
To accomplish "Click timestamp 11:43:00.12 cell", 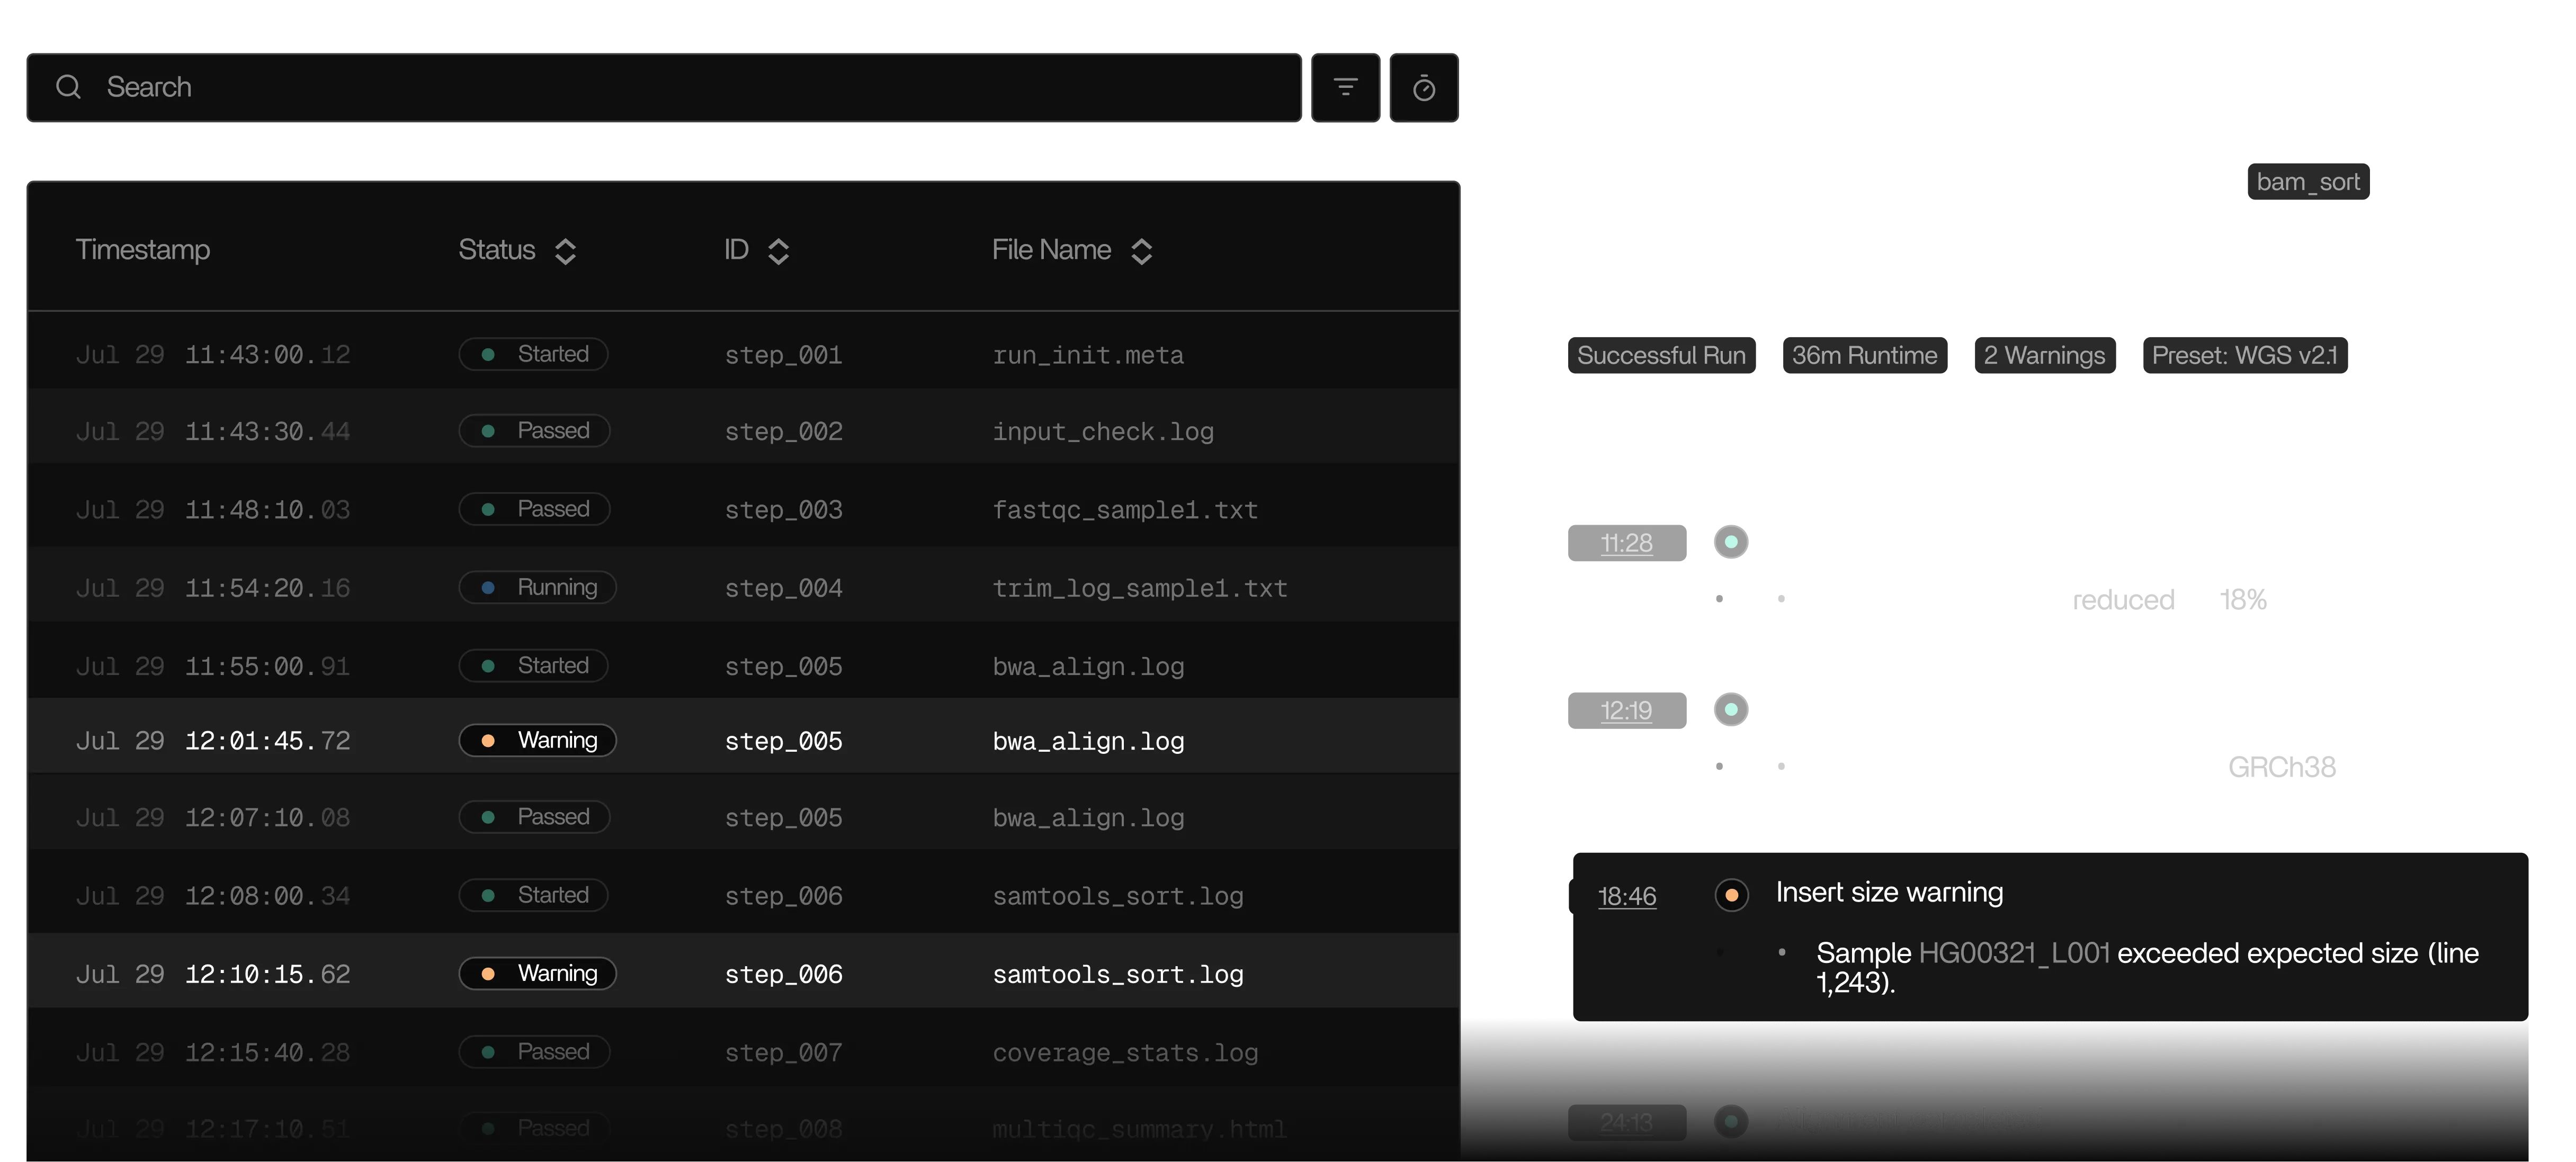I will pos(213,355).
